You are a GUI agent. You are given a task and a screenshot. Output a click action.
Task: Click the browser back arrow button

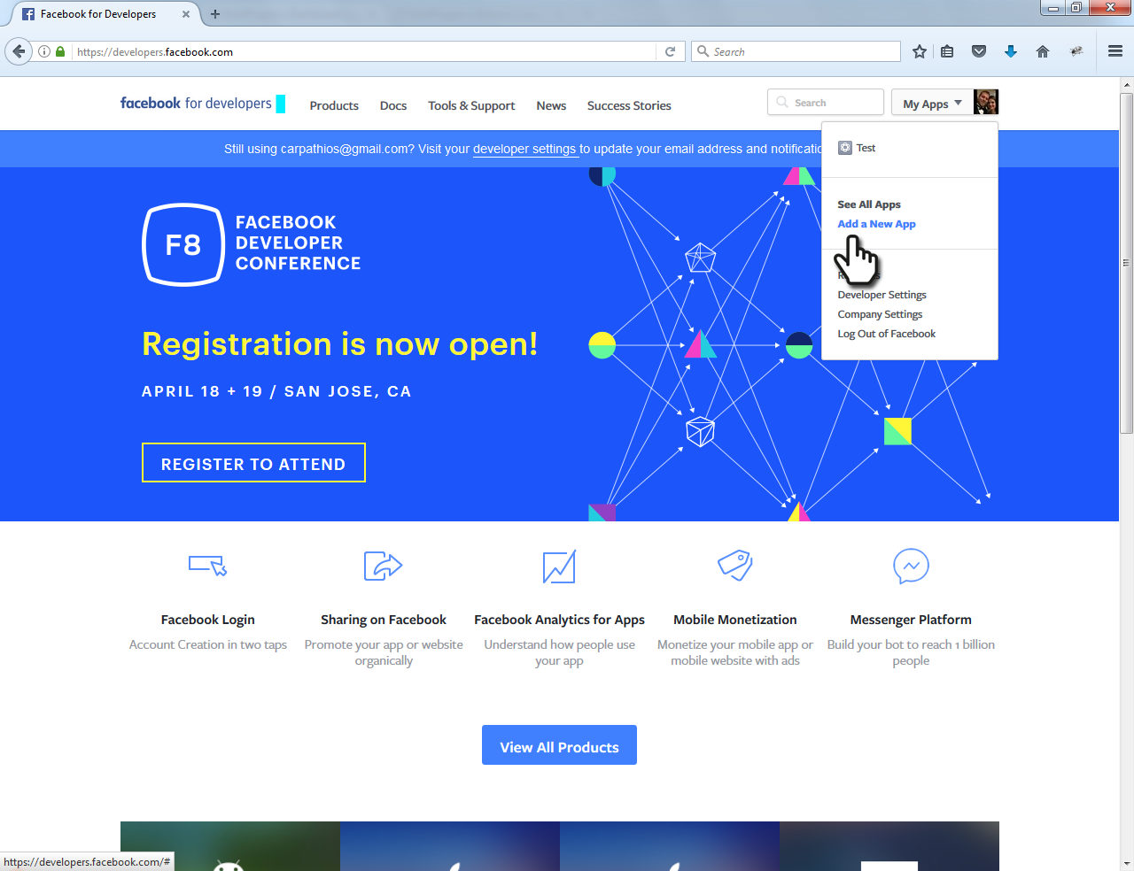[19, 51]
